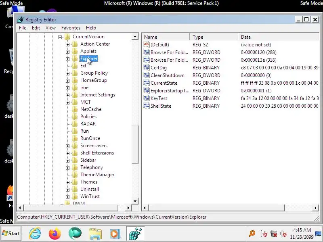Select the MCT tree key
Screen dimensions: 323x242
[x=85, y=102]
